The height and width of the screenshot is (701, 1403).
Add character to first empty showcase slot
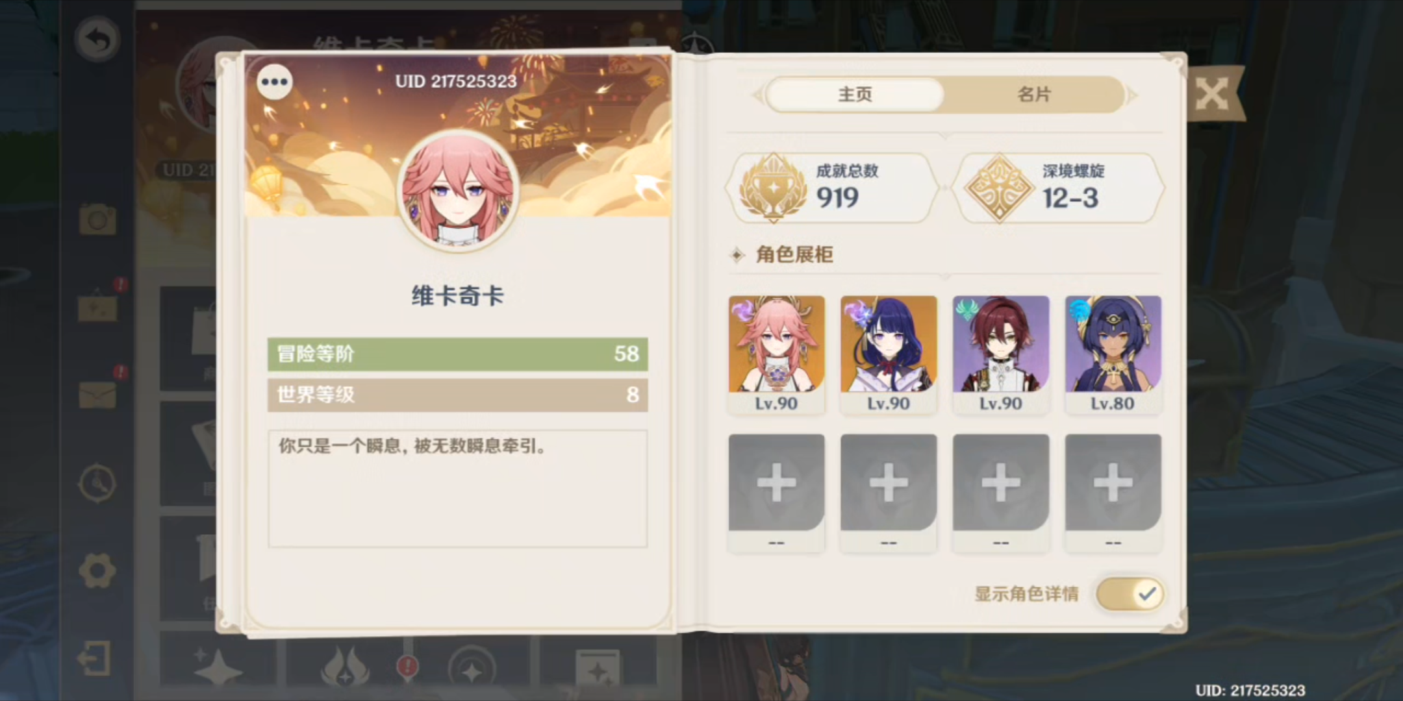point(776,493)
